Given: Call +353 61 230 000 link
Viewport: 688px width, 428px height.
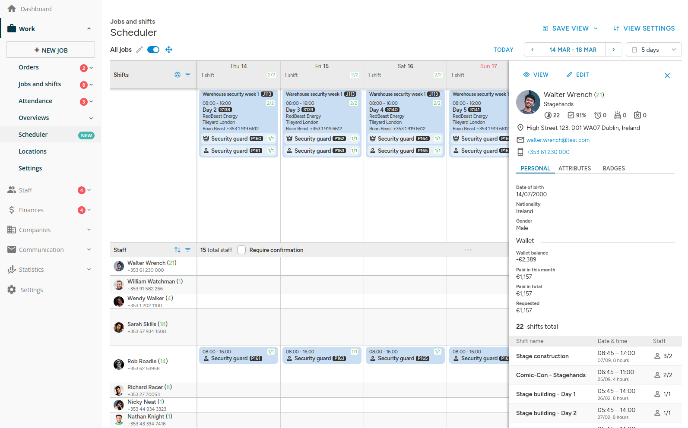Looking at the screenshot, I should tap(548, 152).
